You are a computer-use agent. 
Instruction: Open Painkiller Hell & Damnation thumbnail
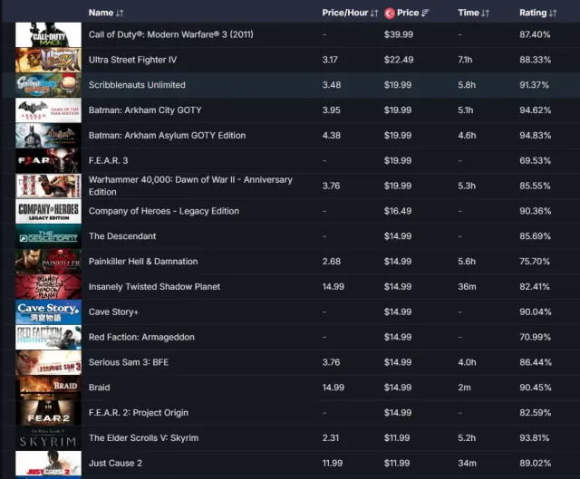48,262
